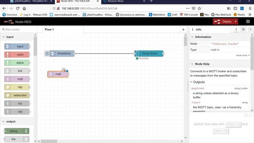Open the debug sidebar tab icon
The height and width of the screenshot is (143, 254).
pyautogui.click(x=243, y=29)
